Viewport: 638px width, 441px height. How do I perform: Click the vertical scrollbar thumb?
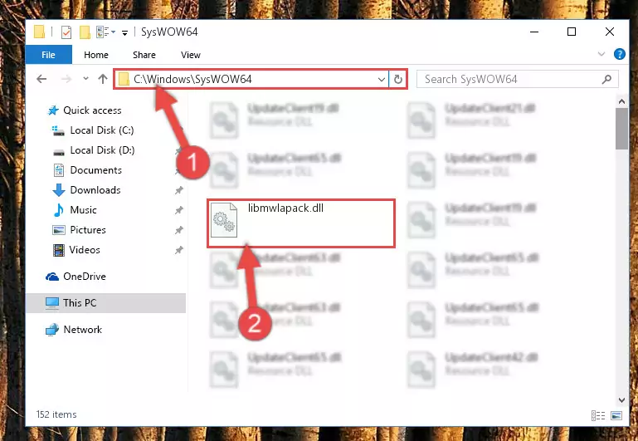click(x=621, y=129)
